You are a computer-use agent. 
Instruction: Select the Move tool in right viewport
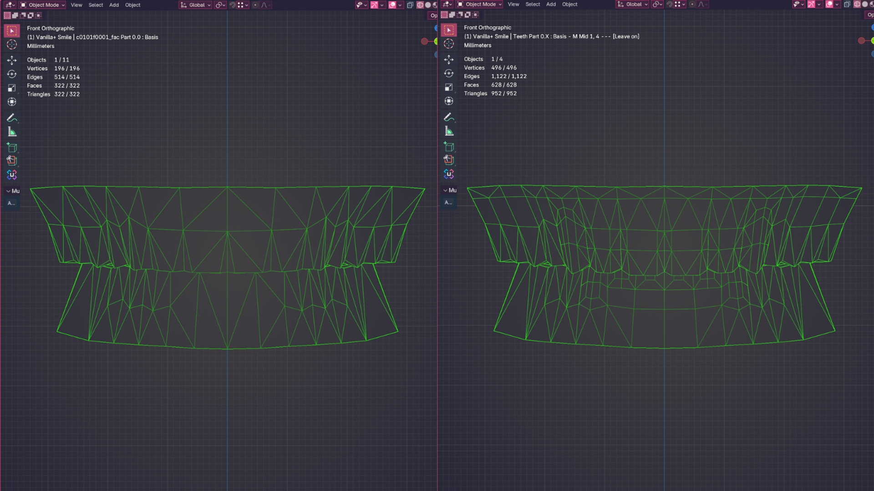point(449,59)
